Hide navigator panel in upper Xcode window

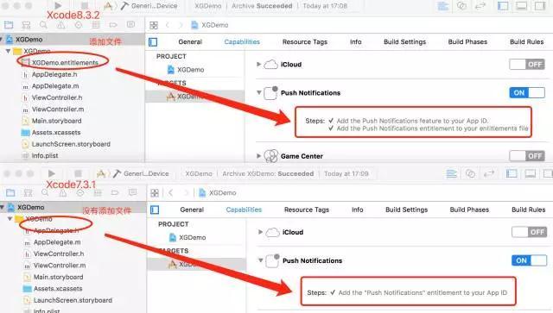pos(503,6)
